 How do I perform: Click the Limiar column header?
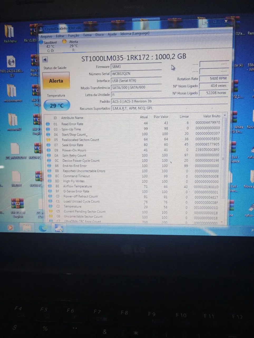tap(184, 116)
